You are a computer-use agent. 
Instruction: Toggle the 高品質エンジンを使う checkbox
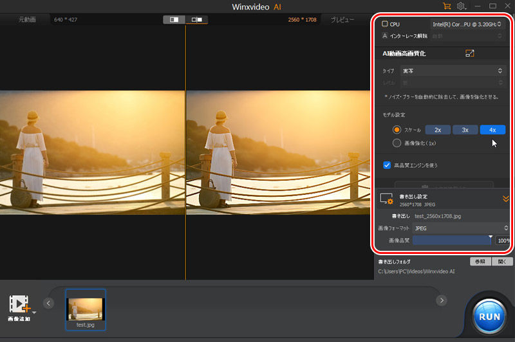(x=387, y=165)
